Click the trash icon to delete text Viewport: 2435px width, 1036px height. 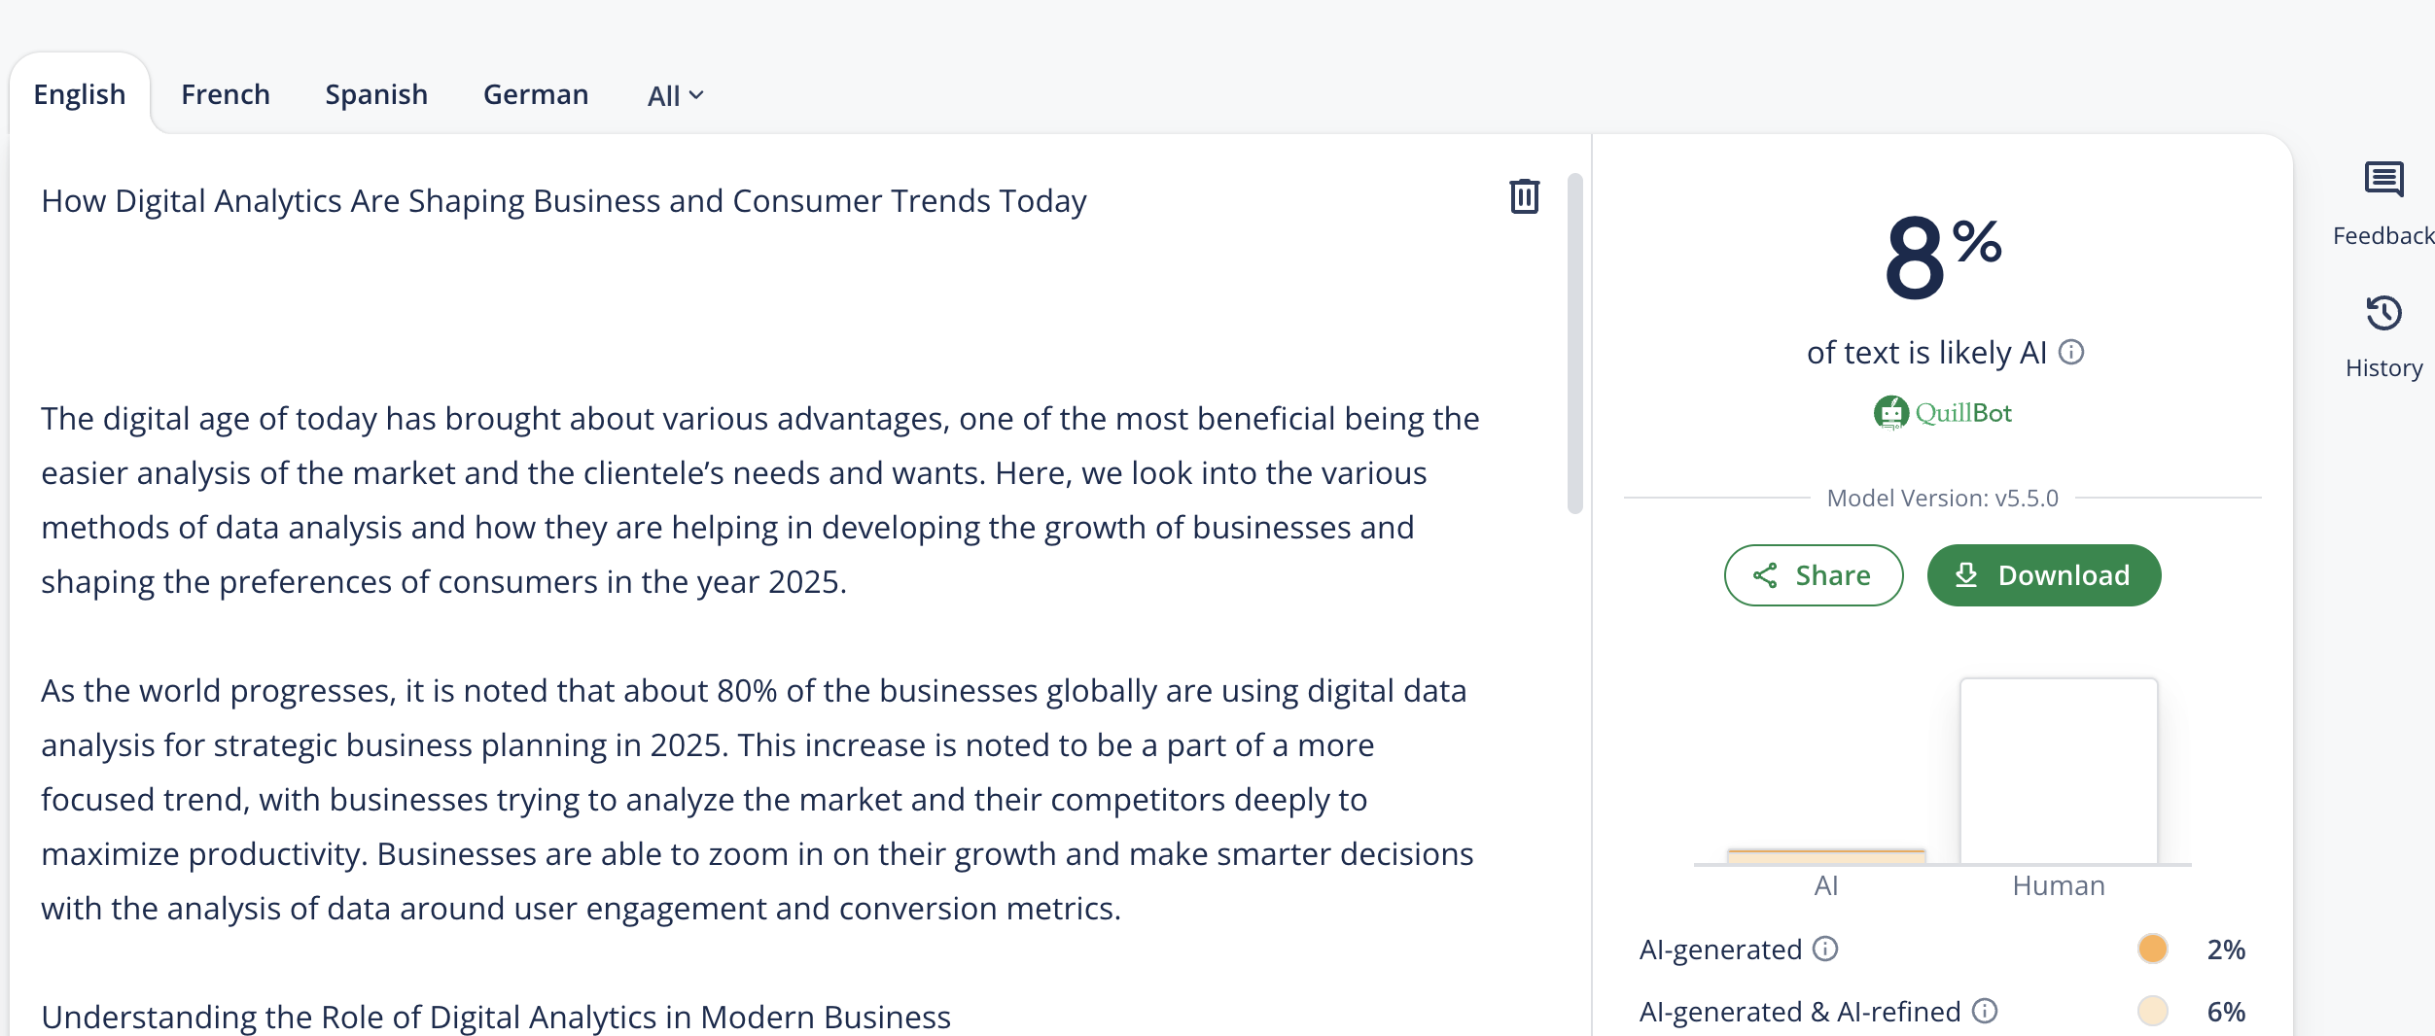click(1524, 196)
